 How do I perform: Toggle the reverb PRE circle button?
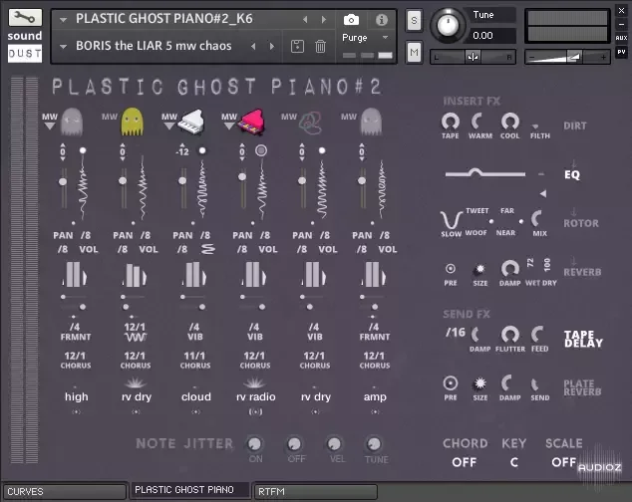click(451, 268)
